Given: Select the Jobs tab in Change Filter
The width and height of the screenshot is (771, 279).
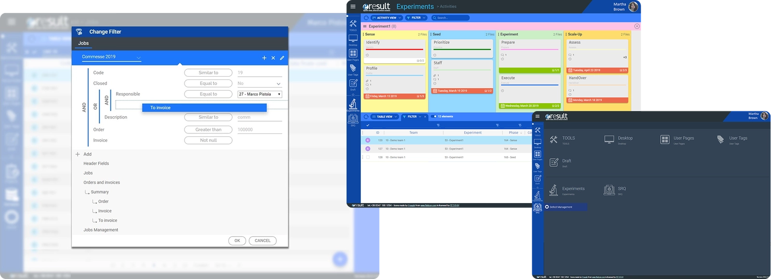Looking at the screenshot, I should pyautogui.click(x=83, y=43).
